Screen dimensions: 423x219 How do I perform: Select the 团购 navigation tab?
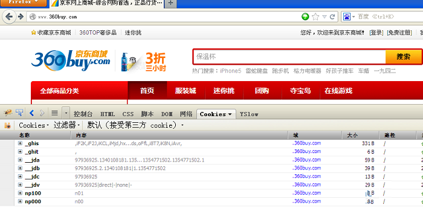click(262, 91)
